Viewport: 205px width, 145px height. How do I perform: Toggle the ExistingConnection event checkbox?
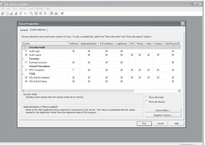pos(26,62)
